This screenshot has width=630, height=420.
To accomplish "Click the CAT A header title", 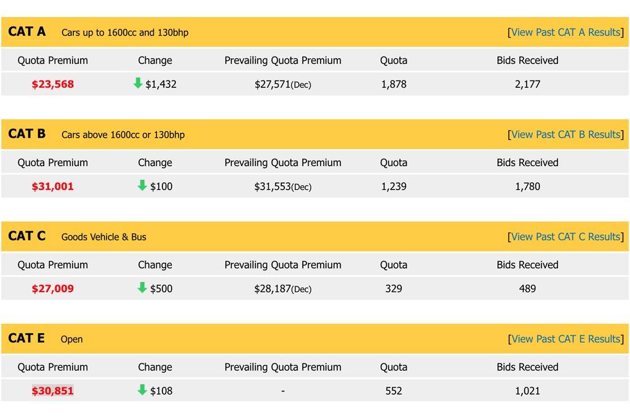I will click(x=27, y=31).
